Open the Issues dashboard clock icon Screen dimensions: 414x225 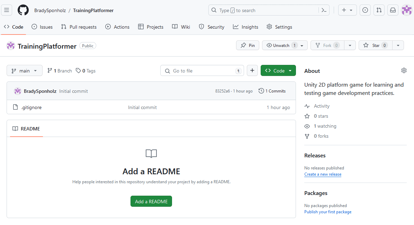pos(365,10)
